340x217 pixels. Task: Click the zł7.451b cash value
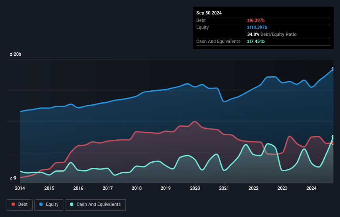(x=256, y=41)
